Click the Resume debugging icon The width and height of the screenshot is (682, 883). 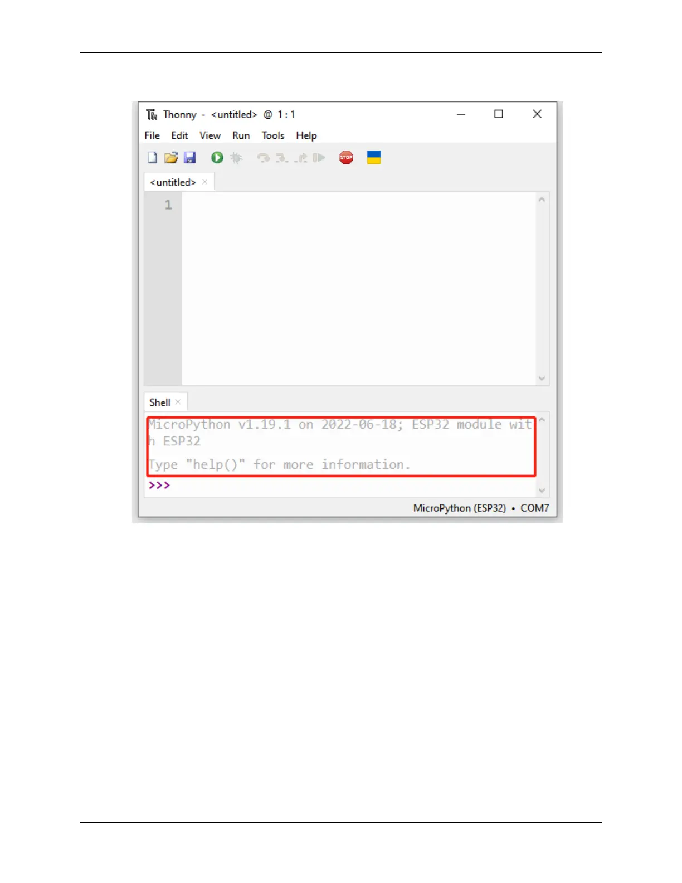point(319,158)
